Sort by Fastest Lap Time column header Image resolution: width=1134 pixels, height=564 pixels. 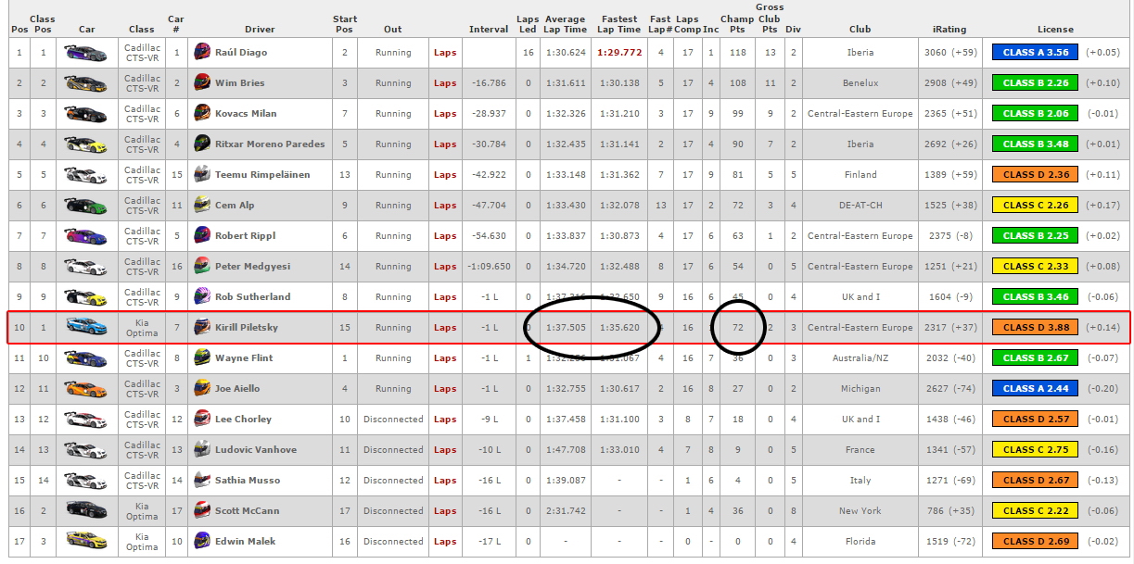pyautogui.click(x=618, y=24)
